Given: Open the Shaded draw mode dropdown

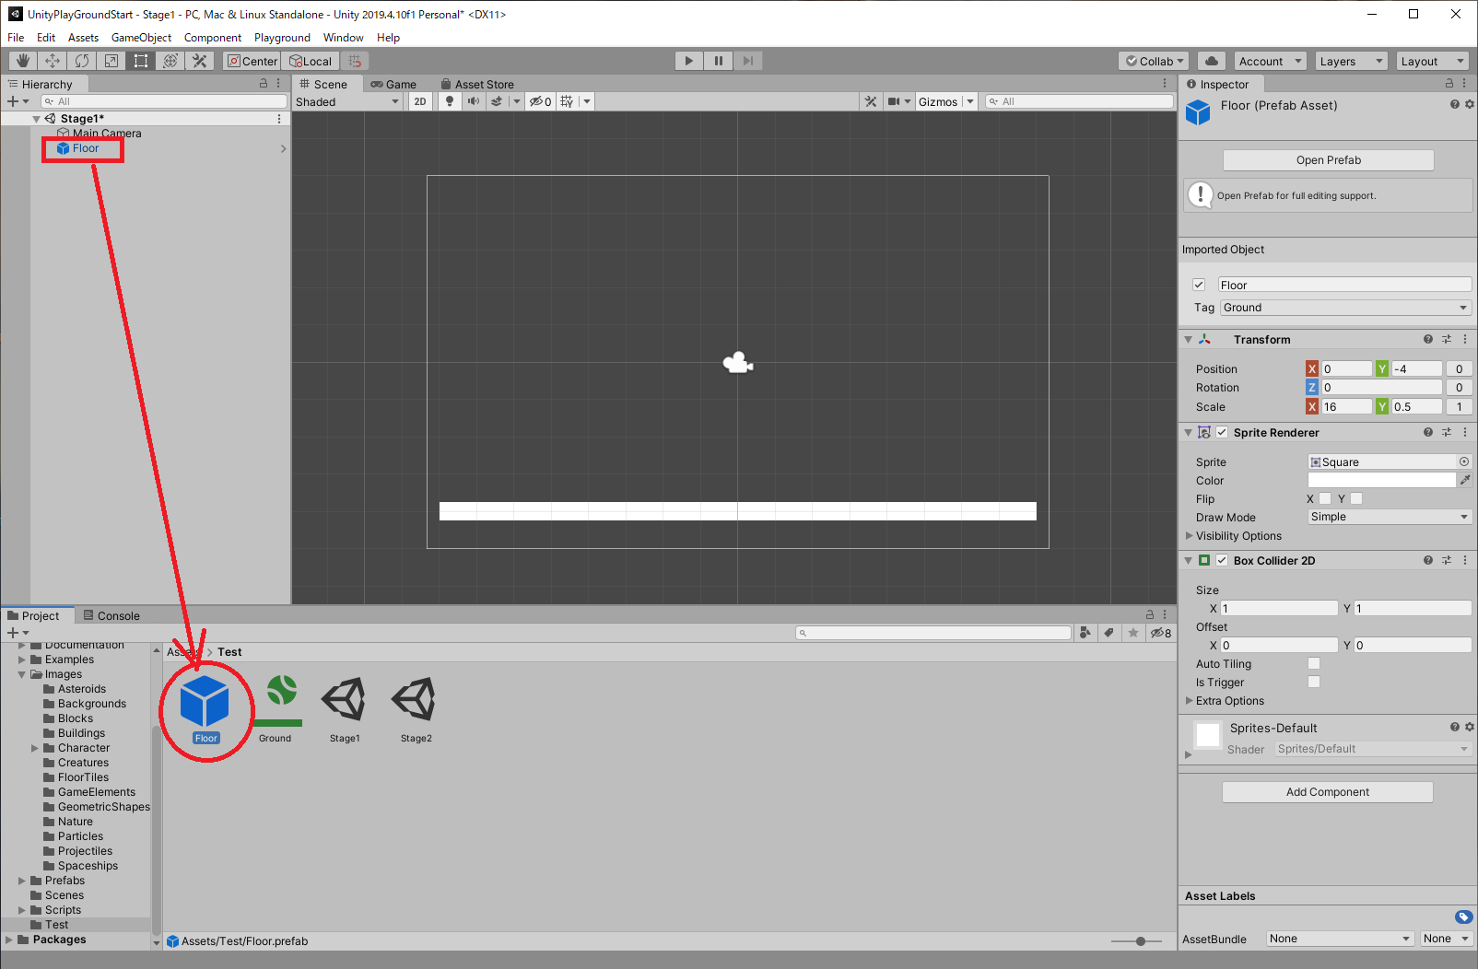Looking at the screenshot, I should tap(347, 101).
